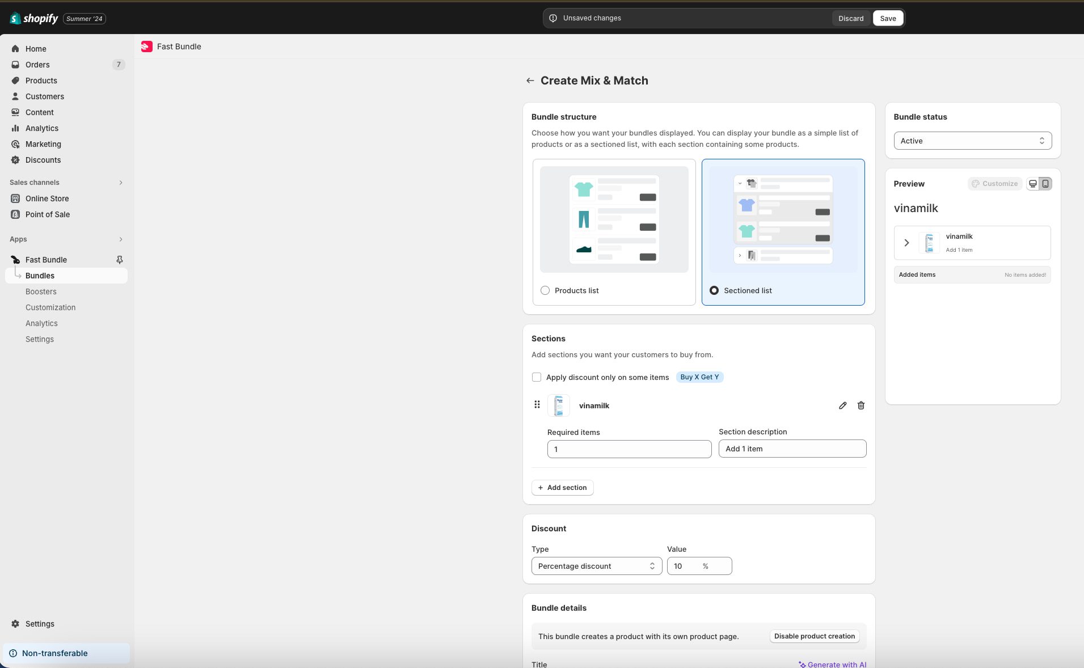Click the Add section button
This screenshot has height=668, width=1084.
coord(563,488)
